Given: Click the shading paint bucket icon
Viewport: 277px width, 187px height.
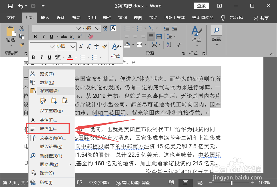Looking at the screenshot, I should point(127,44).
